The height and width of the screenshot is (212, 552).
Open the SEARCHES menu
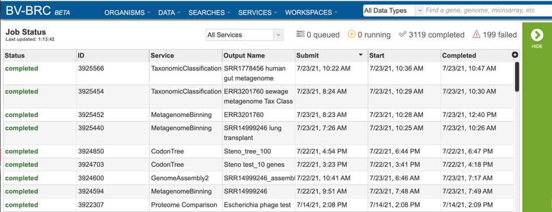click(x=210, y=12)
